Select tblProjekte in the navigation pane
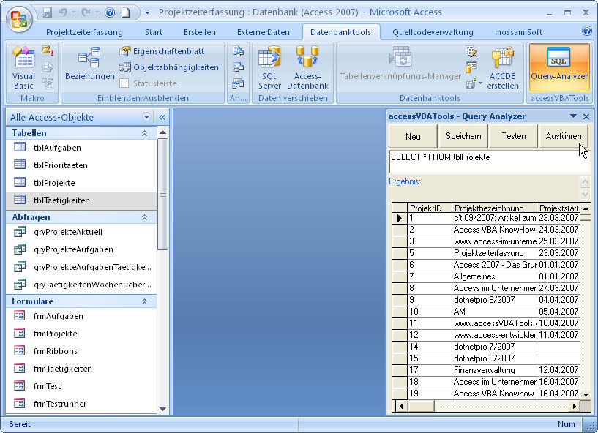The width and height of the screenshot is (598, 433). tap(54, 183)
